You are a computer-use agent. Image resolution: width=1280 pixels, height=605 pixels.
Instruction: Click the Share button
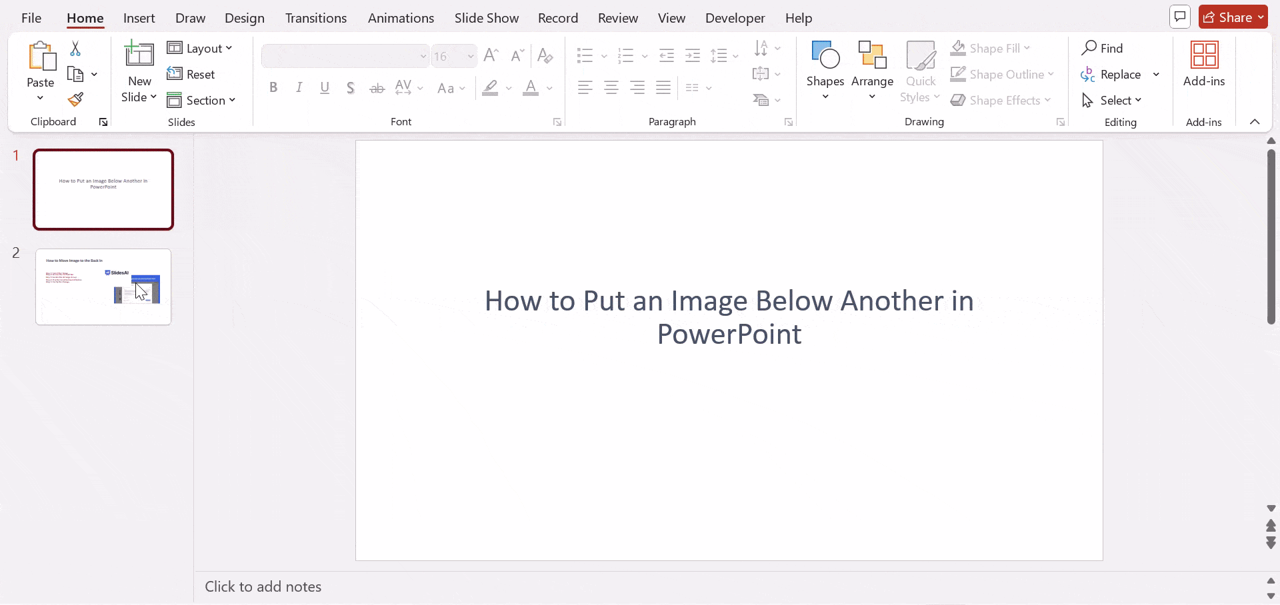tap(1232, 17)
